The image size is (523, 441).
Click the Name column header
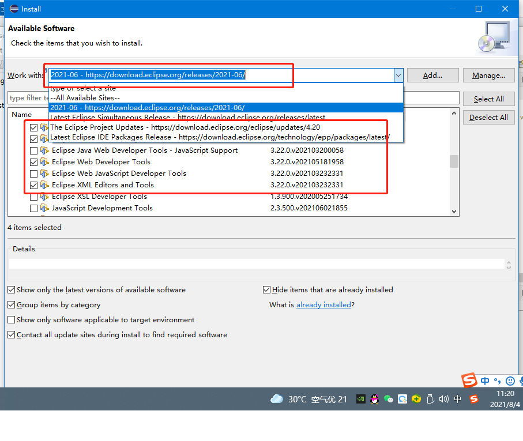(22, 114)
